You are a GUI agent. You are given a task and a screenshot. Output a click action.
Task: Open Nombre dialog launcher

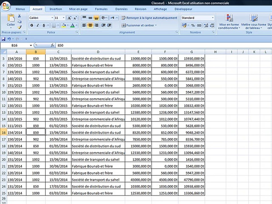coord(213,32)
